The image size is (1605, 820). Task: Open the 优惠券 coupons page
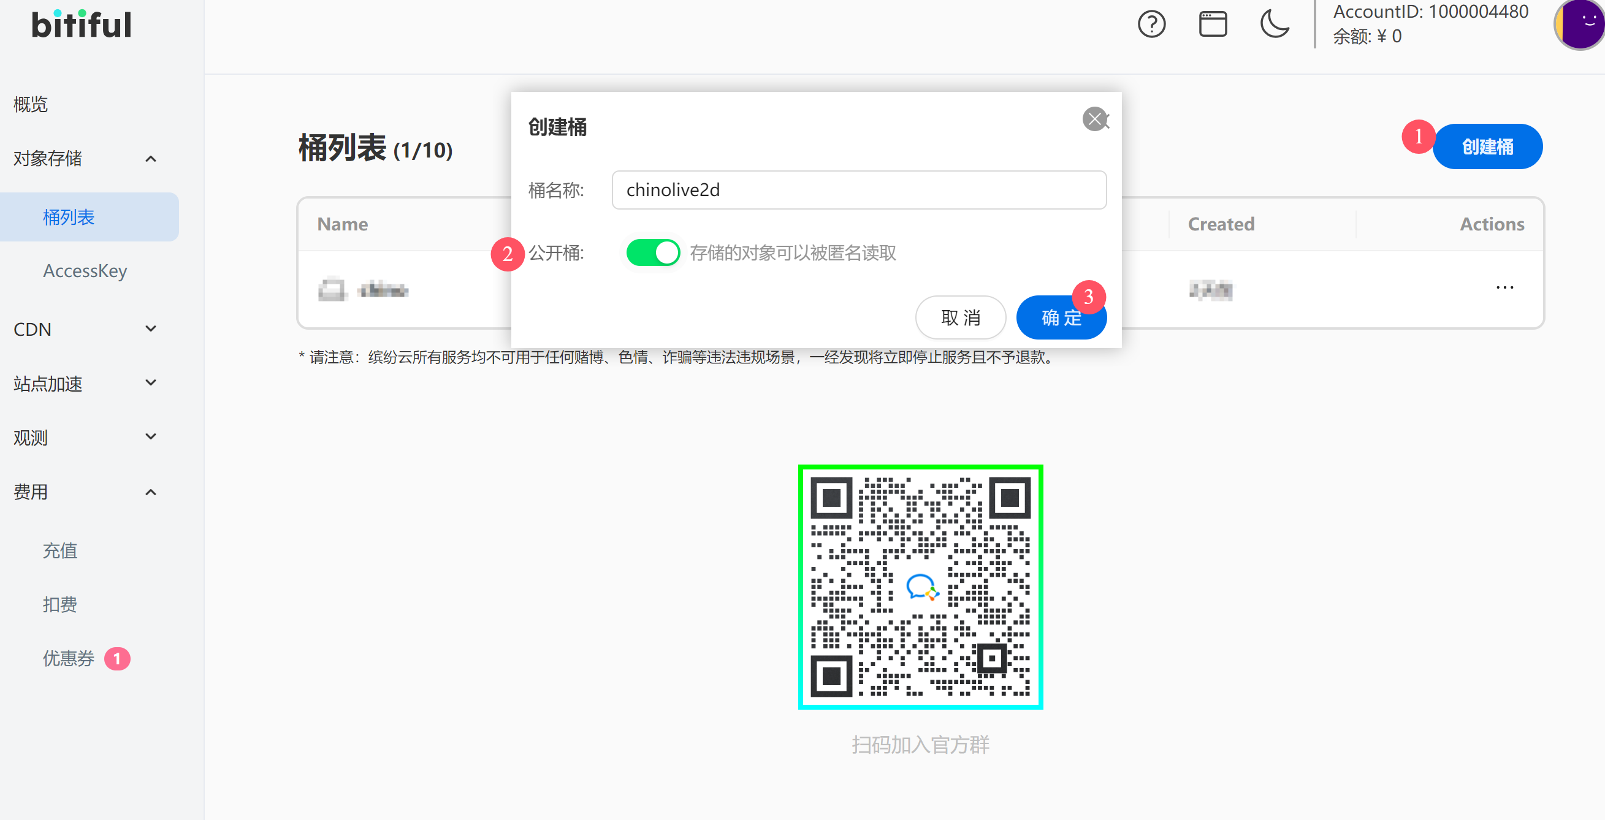(x=69, y=658)
